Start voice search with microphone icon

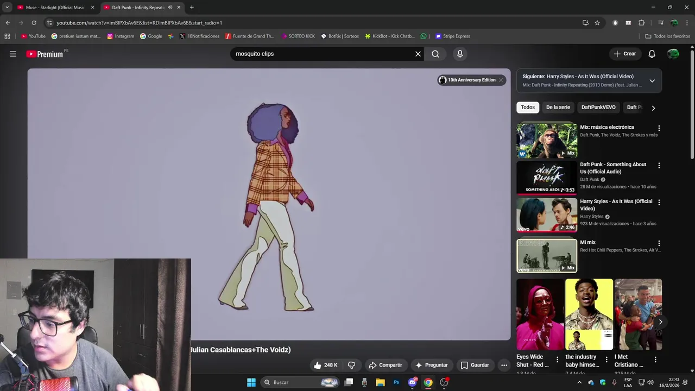point(460,54)
